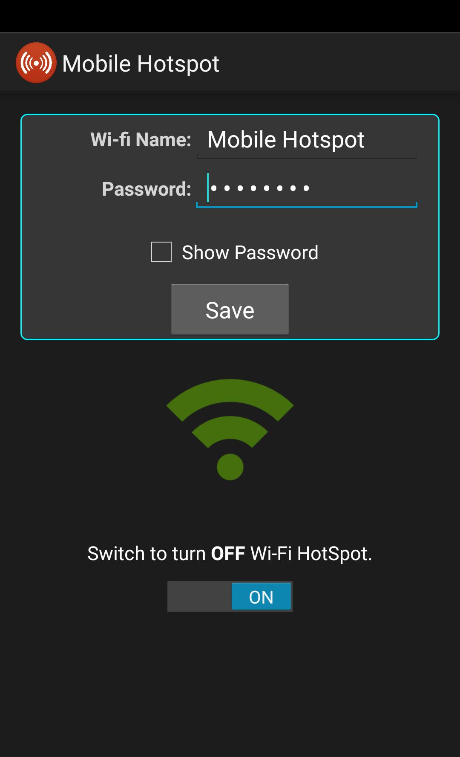Turn off the Wi-Fi HotSpot switch
460x757 pixels.
230,596
